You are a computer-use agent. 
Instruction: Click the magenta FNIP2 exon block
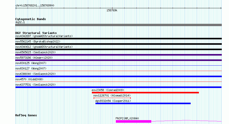point(134,121)
